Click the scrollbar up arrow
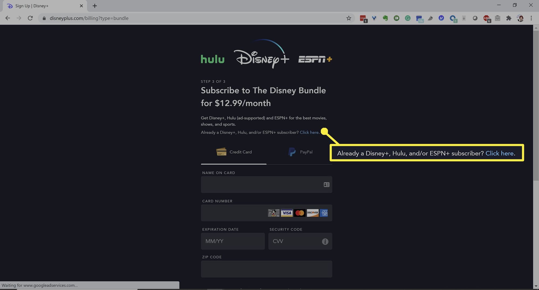Viewport: 539px width, 290px height. (536, 27)
